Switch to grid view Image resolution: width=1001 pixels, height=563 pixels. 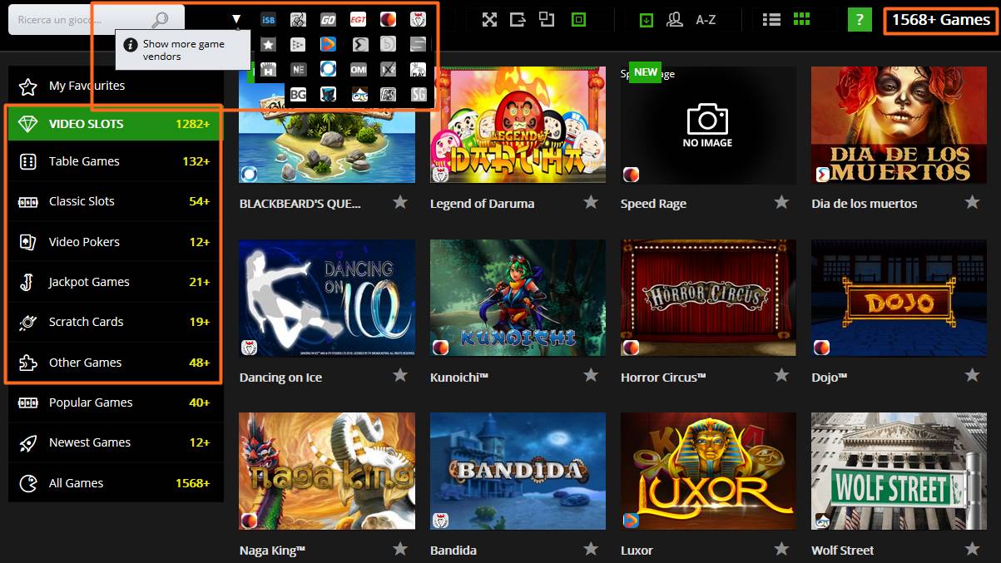801,19
